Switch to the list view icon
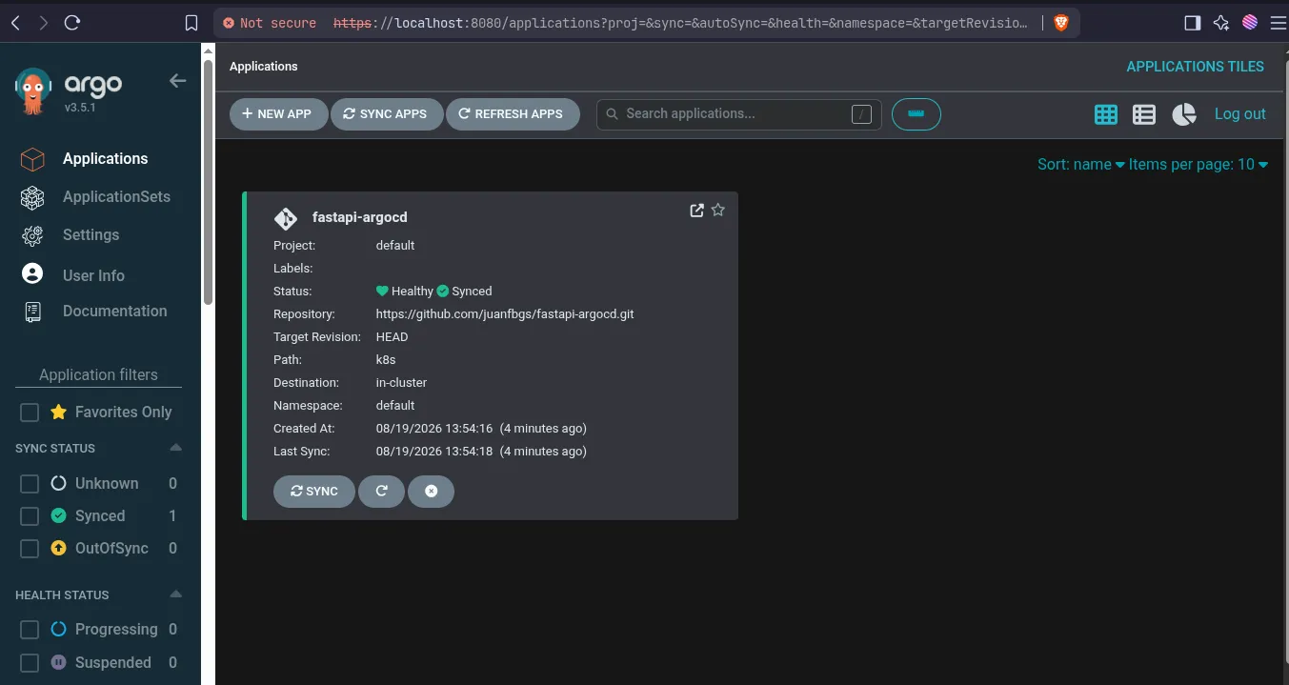The image size is (1289, 685). click(x=1144, y=114)
